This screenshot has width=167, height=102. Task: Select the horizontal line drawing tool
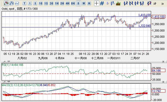click(136, 3)
